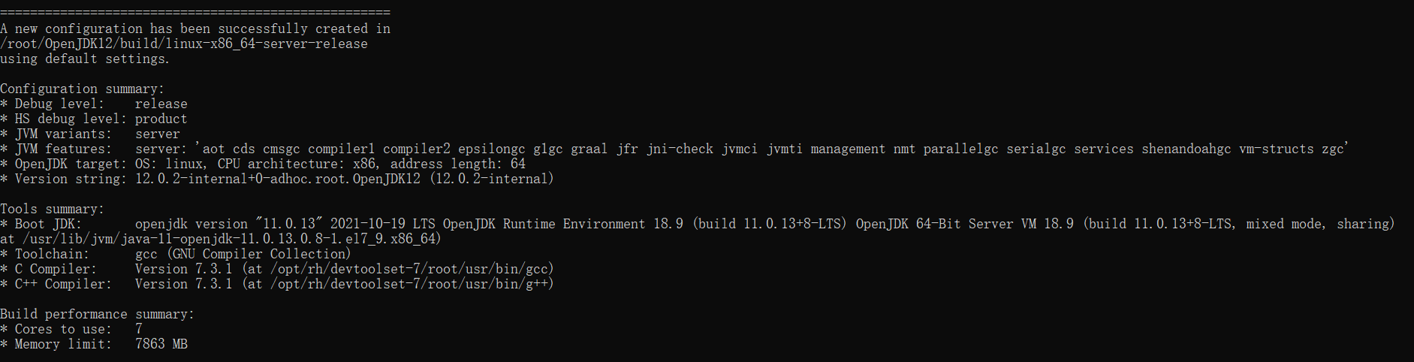The width and height of the screenshot is (1414, 362).
Task: Click the "Build performance summary:" heading
Action: pos(97,314)
